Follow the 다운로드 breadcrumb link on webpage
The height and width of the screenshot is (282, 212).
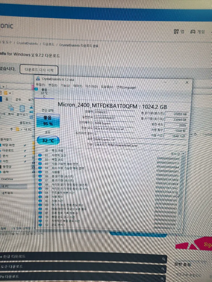pyautogui.click(x=49, y=44)
